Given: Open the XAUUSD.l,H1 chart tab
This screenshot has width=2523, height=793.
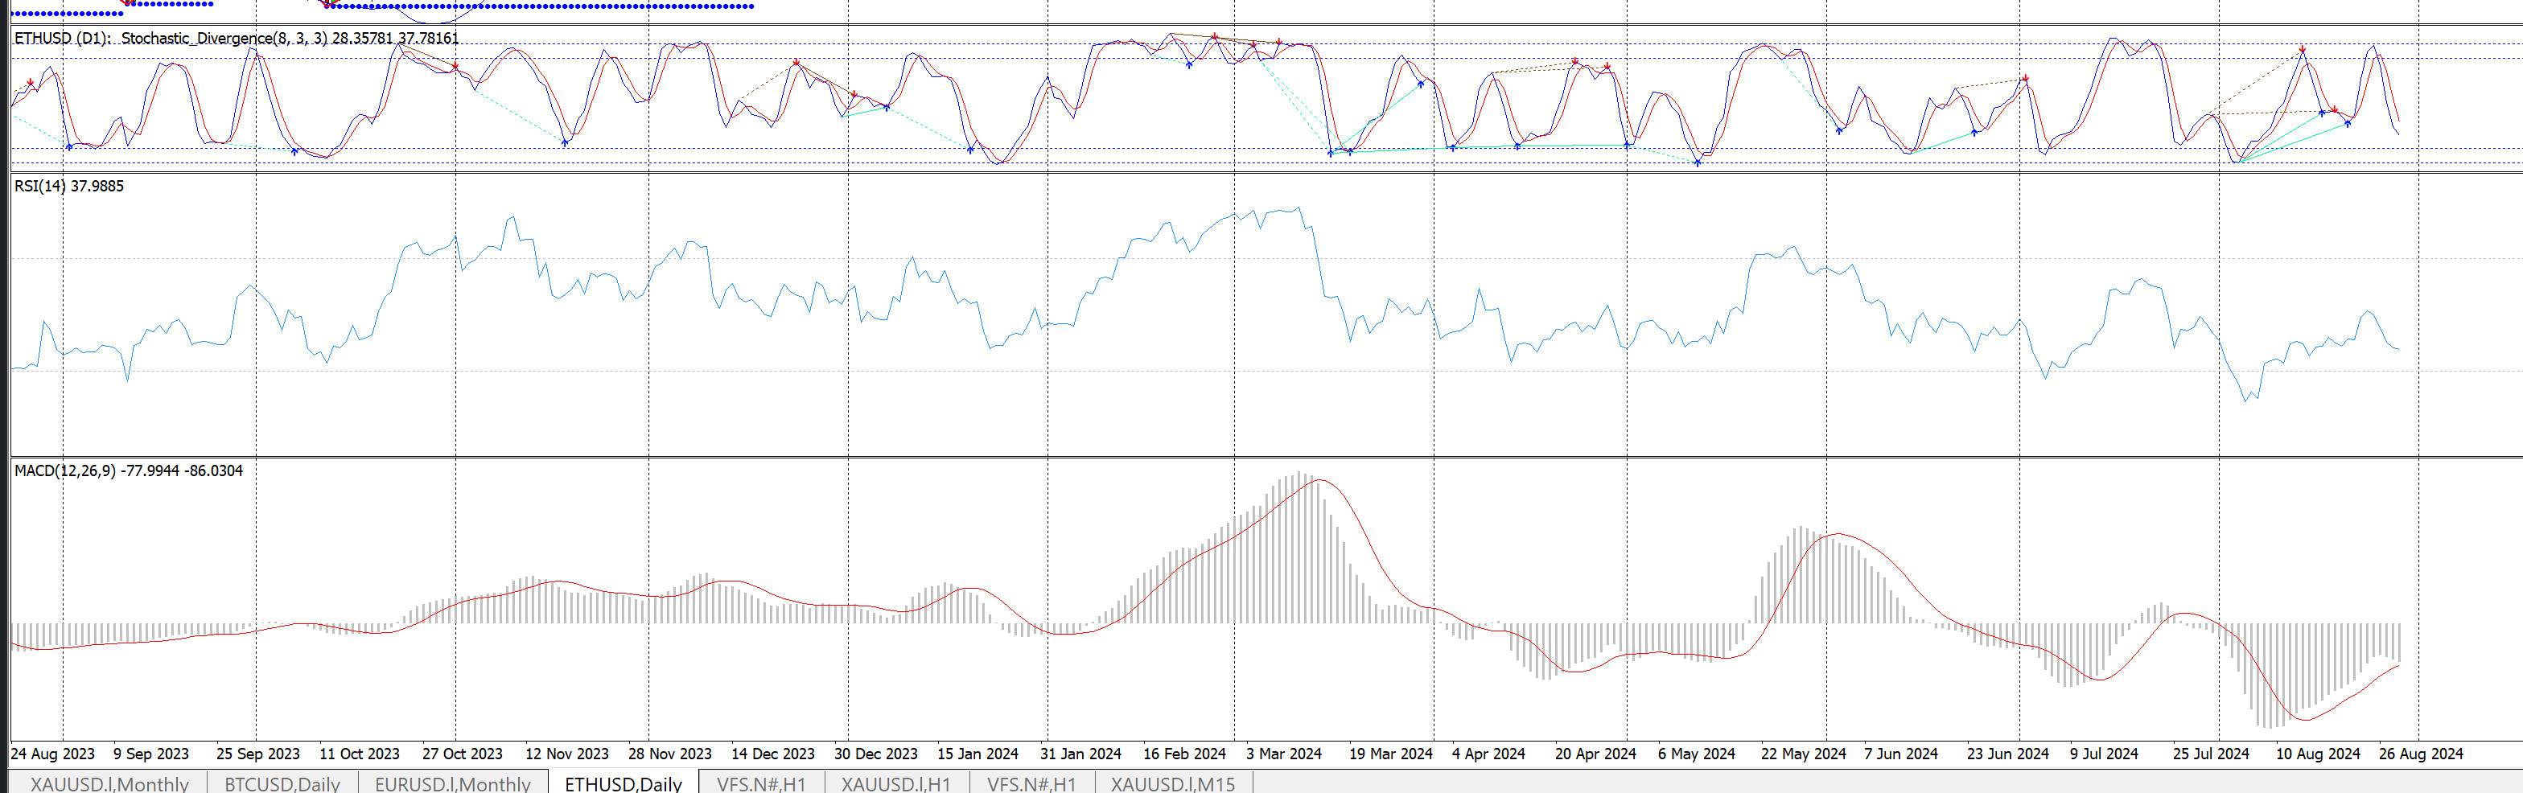Looking at the screenshot, I should (895, 783).
